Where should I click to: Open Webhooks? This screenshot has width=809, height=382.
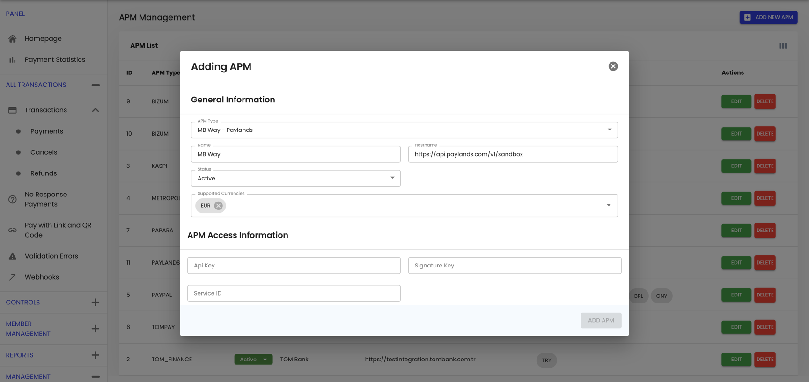click(42, 277)
